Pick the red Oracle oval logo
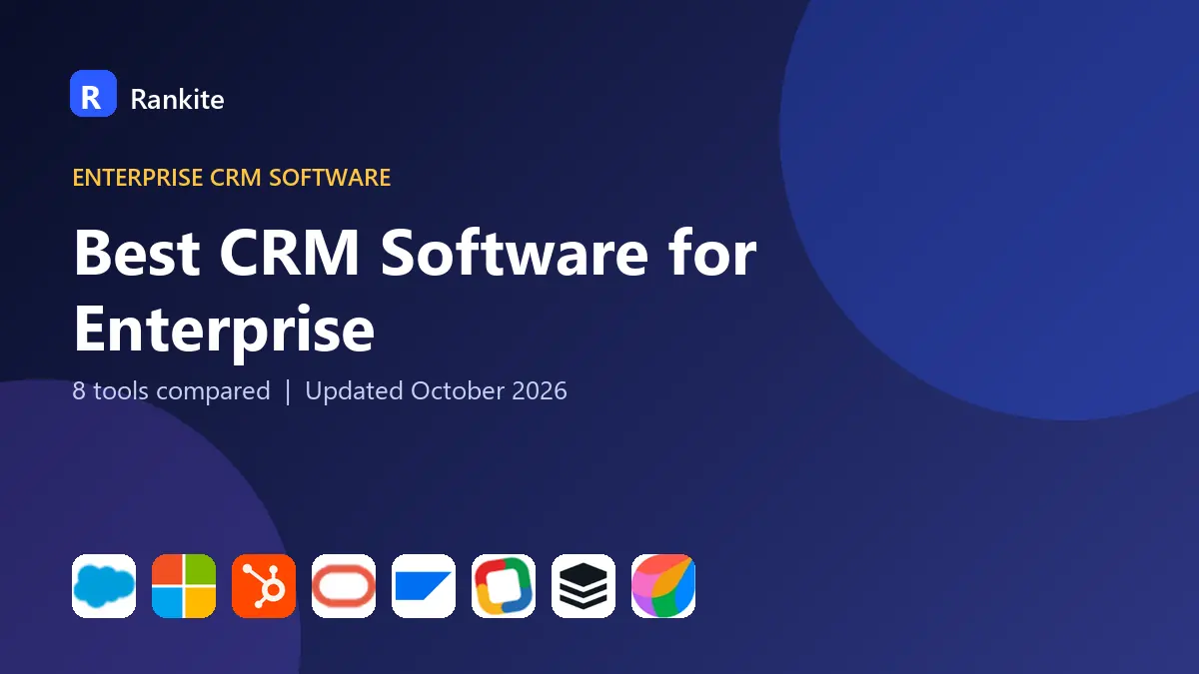The height and width of the screenshot is (674, 1199). click(344, 586)
